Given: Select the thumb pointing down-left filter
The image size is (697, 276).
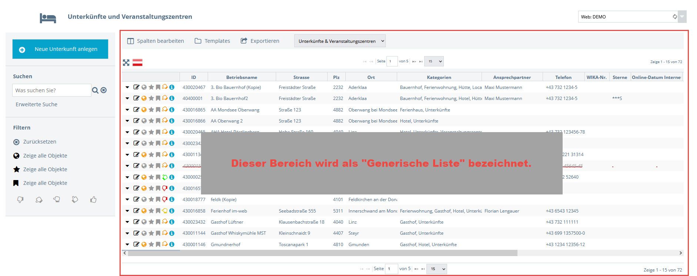Looking at the screenshot, I should pos(39,200).
